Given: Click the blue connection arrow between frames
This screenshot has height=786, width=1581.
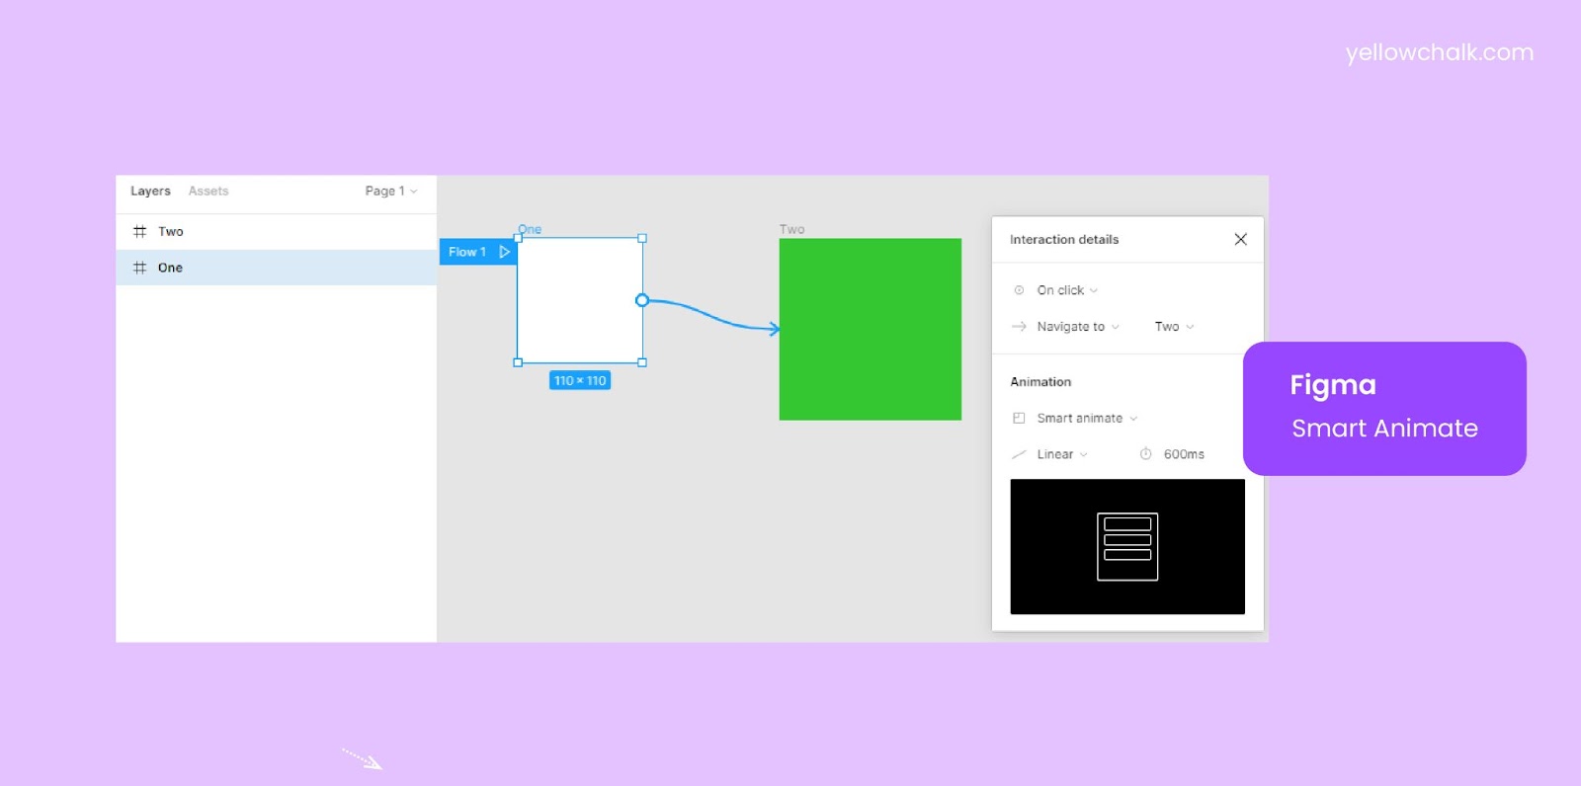Looking at the screenshot, I should [713, 314].
